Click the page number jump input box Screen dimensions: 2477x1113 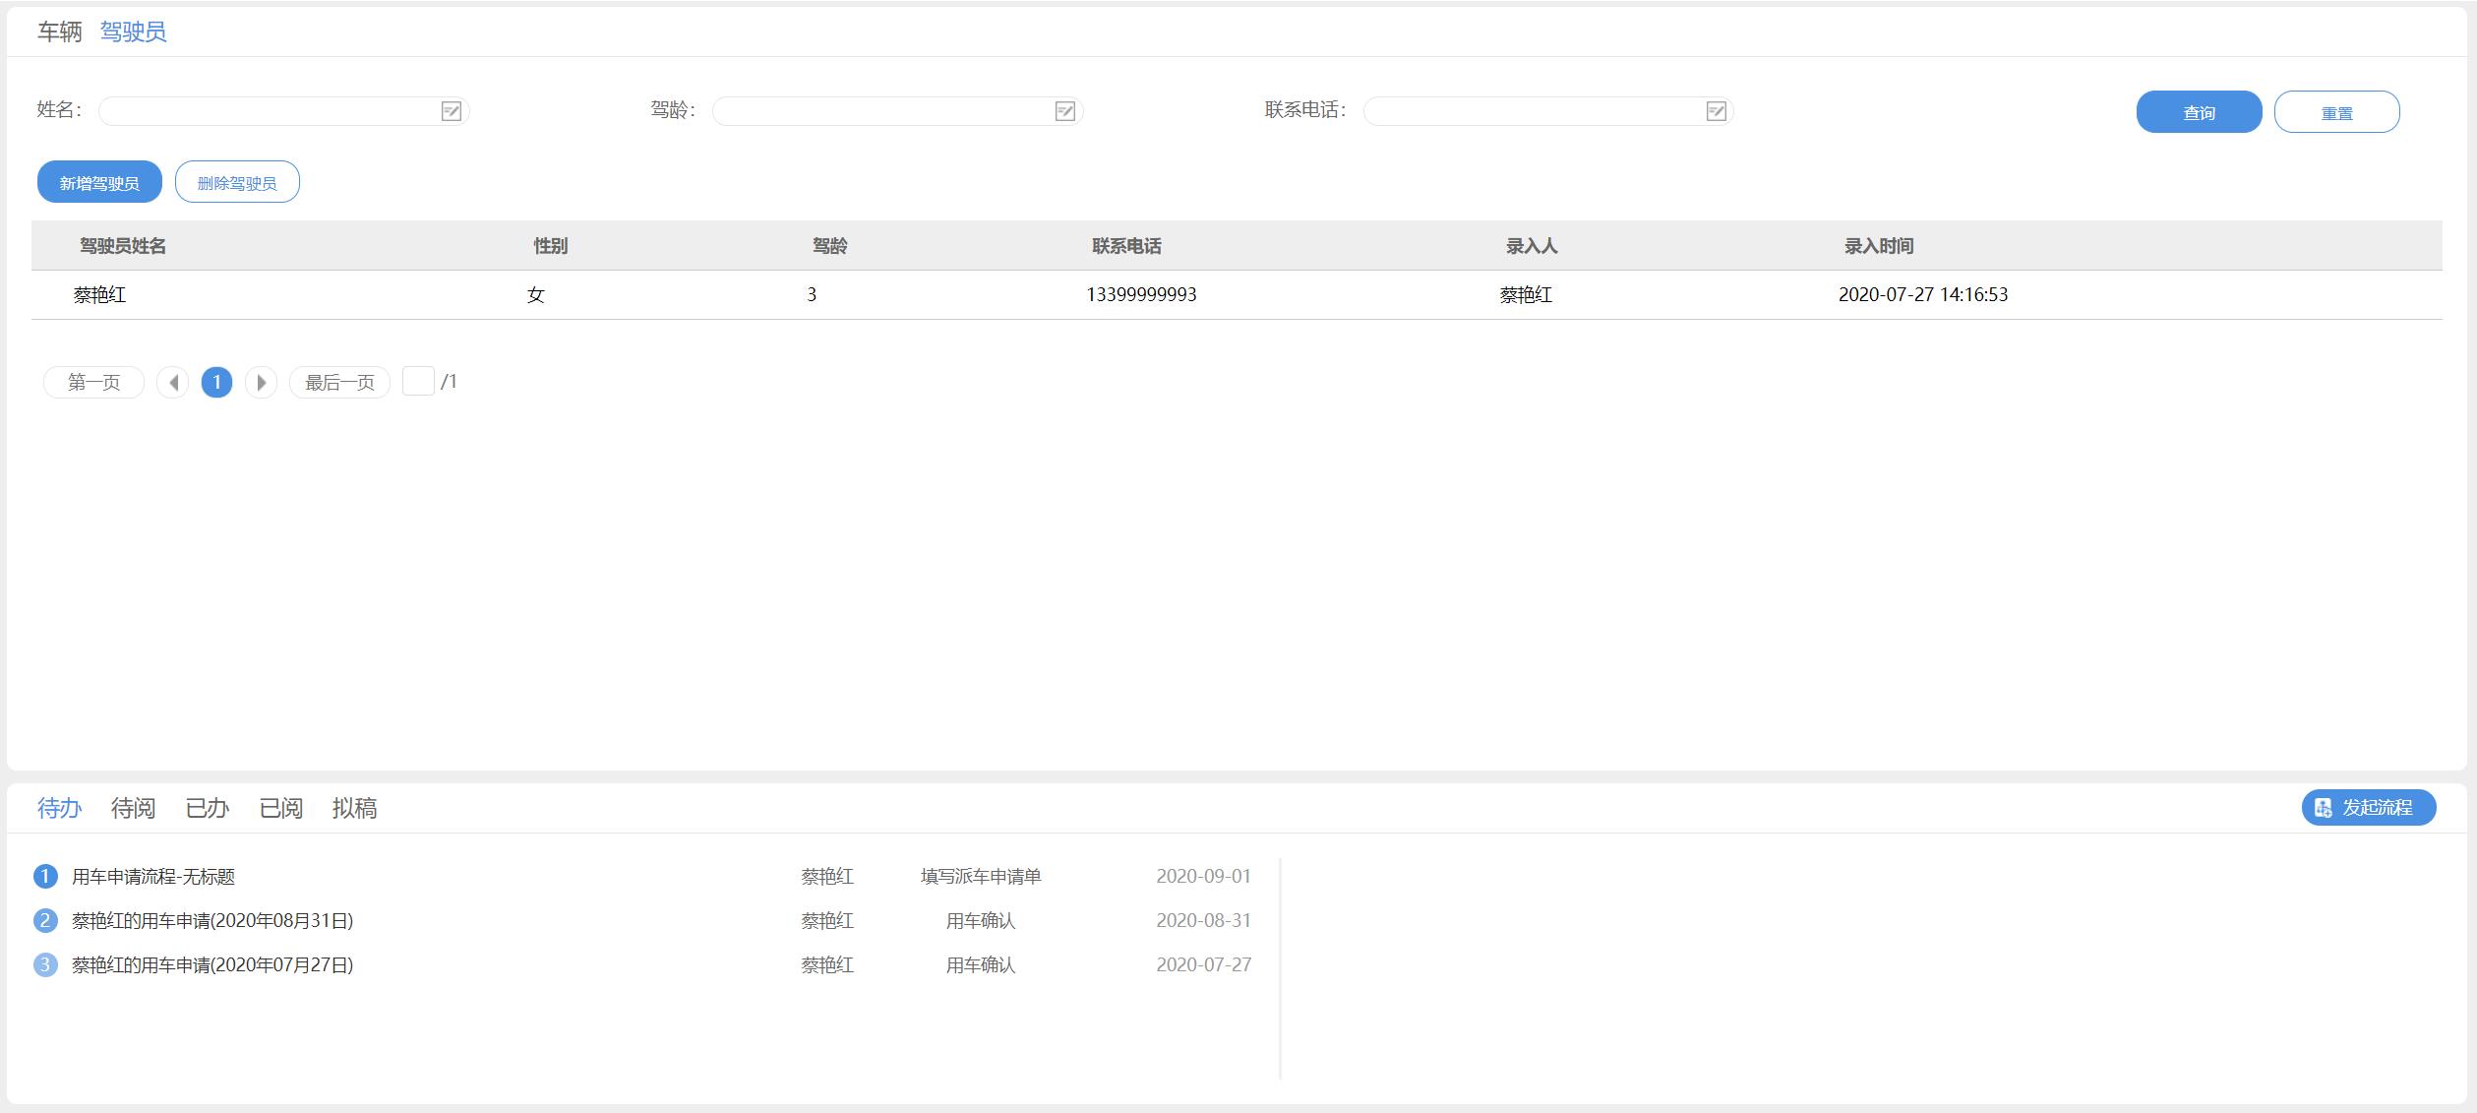pos(418,381)
